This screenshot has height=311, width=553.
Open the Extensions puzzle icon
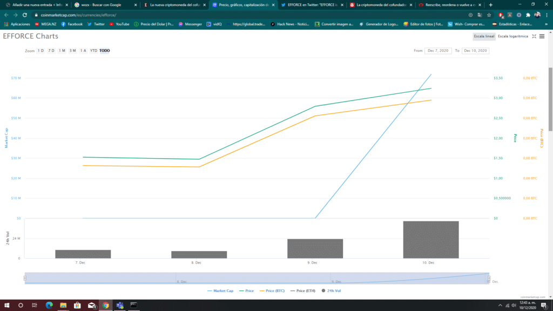click(x=528, y=15)
